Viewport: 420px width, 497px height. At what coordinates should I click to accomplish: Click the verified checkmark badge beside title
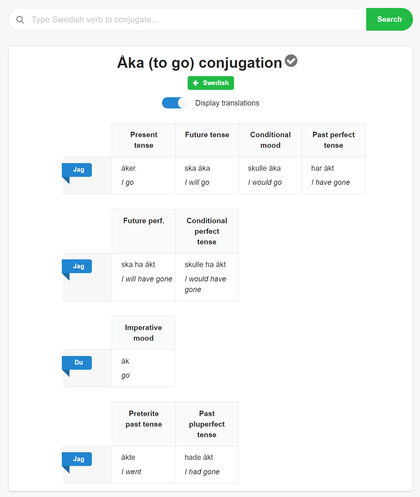pos(291,60)
